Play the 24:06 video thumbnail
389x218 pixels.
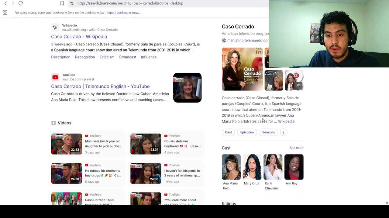[x=146, y=173]
